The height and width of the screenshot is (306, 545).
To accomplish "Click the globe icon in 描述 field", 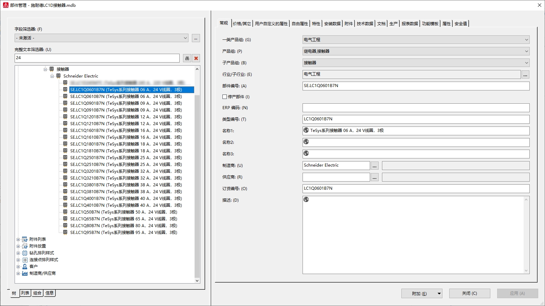I will pos(306,200).
